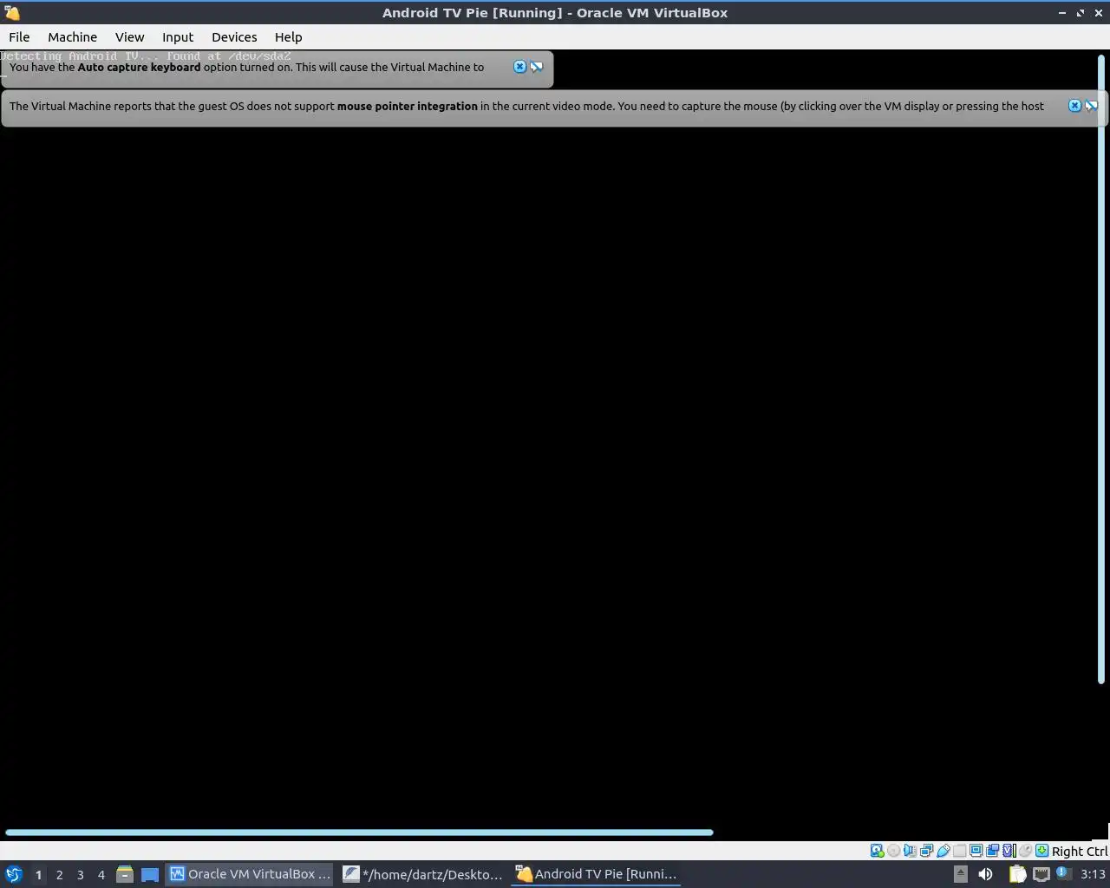
Task: Switch to Oracle VM VirtualBox Manager taskbar window
Action: pyautogui.click(x=251, y=874)
